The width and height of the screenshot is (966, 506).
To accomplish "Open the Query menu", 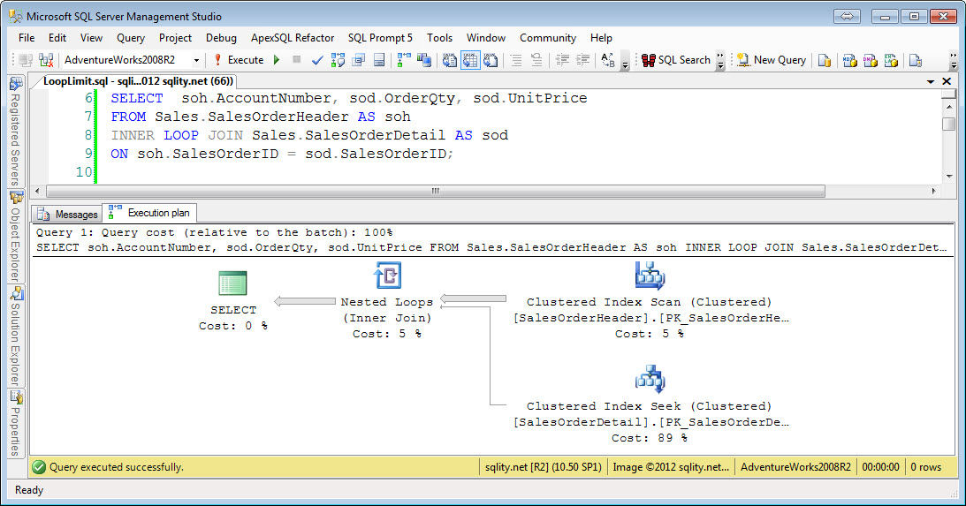I will point(131,38).
